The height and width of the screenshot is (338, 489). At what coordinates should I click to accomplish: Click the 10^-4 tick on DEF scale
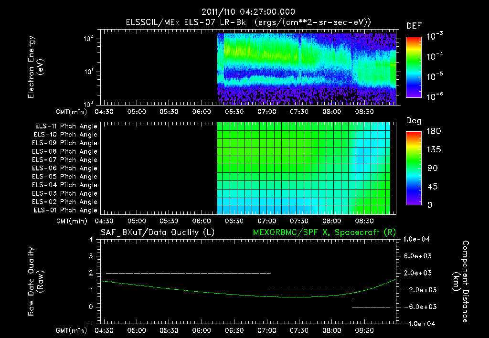click(x=435, y=56)
